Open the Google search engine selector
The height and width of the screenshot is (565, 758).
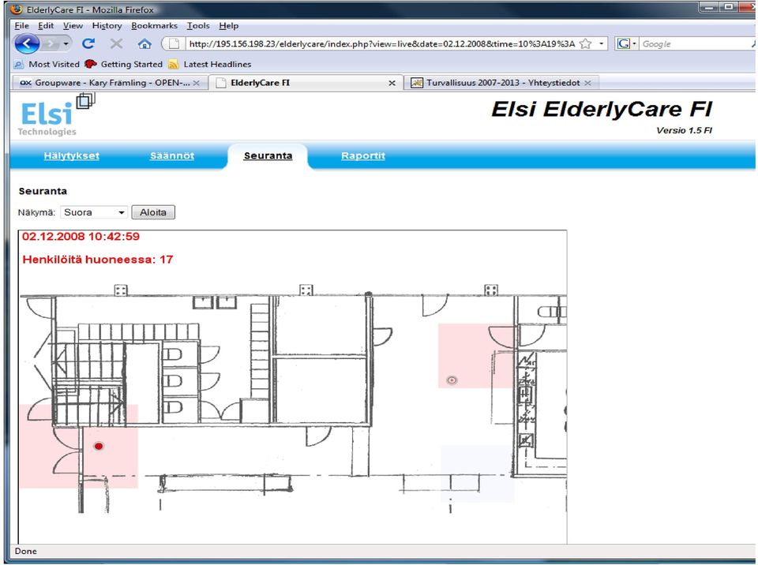(626, 44)
